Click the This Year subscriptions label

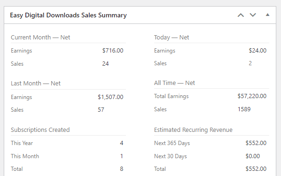(22, 143)
